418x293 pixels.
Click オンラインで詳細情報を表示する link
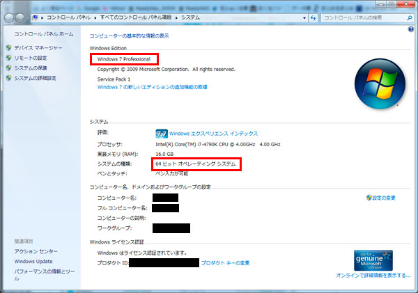[x=373, y=276]
